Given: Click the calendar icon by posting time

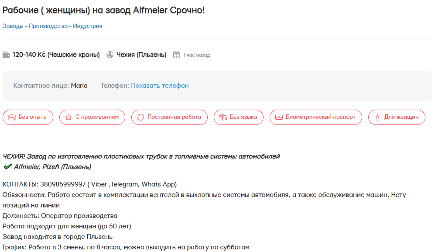Looking at the screenshot, I should (176, 55).
